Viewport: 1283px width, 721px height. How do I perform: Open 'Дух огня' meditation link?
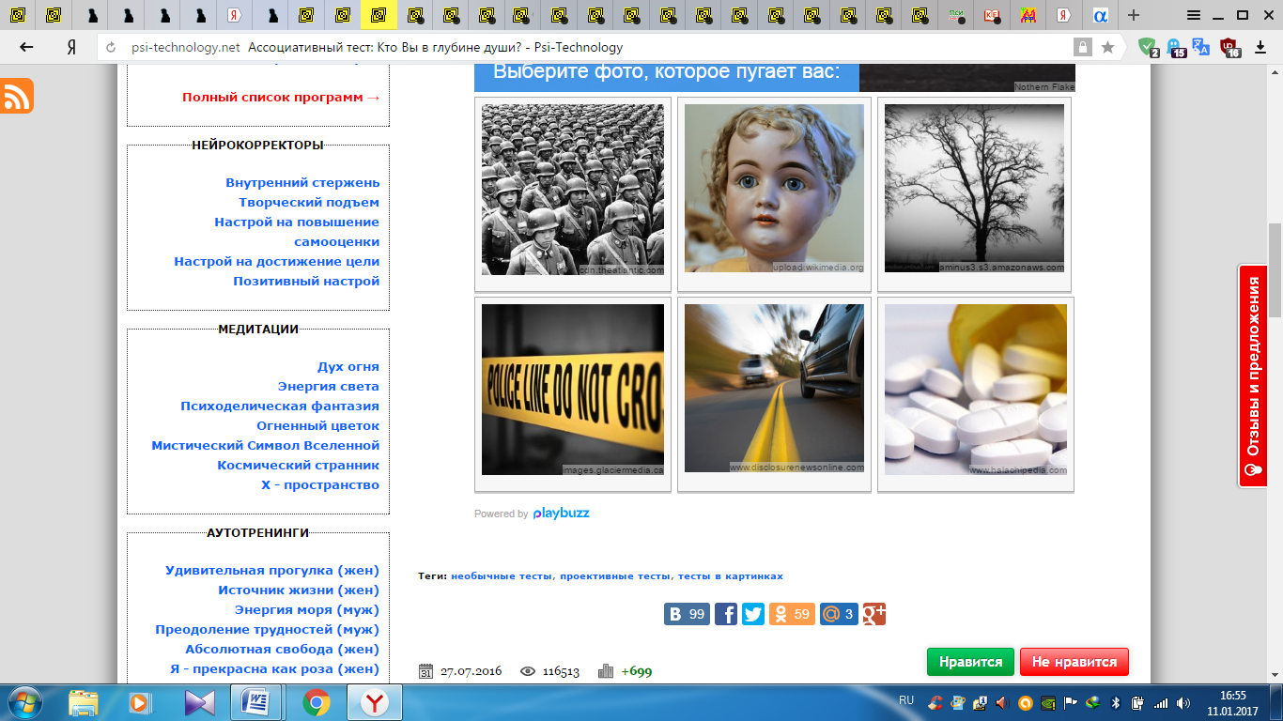point(348,366)
